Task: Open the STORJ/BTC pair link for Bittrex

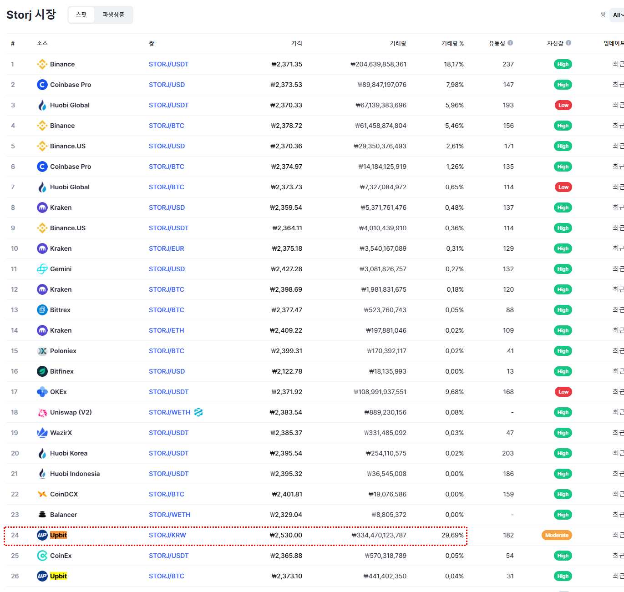Action: coord(167,310)
